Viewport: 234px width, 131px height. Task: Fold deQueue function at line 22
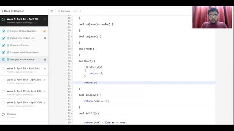[x=72, y=37]
